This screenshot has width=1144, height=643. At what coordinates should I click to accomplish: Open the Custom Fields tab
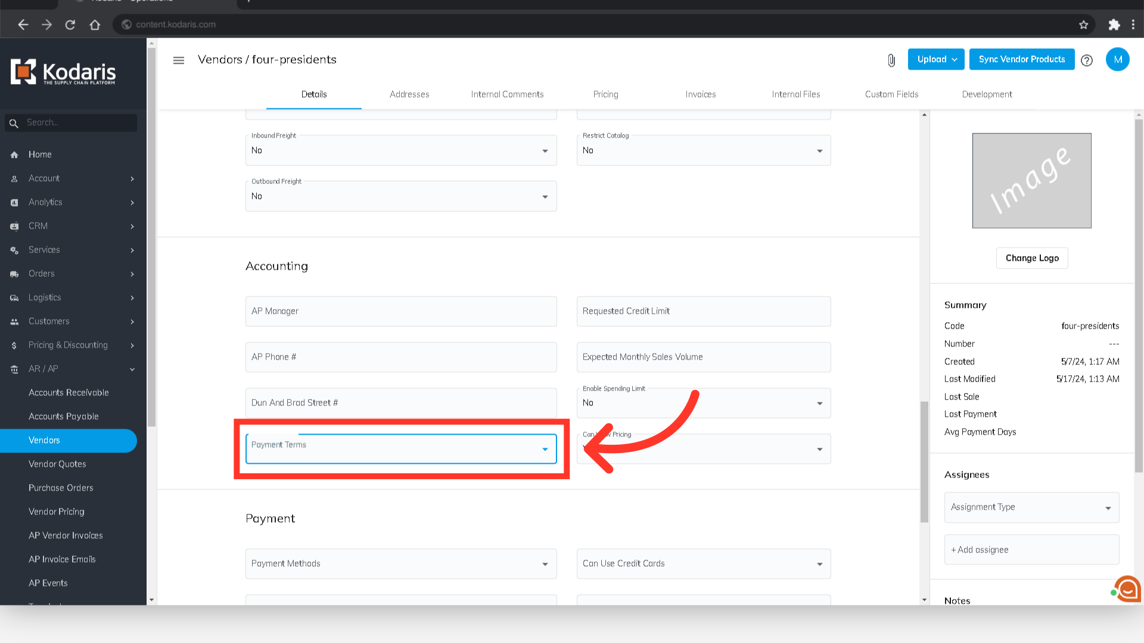pyautogui.click(x=891, y=94)
